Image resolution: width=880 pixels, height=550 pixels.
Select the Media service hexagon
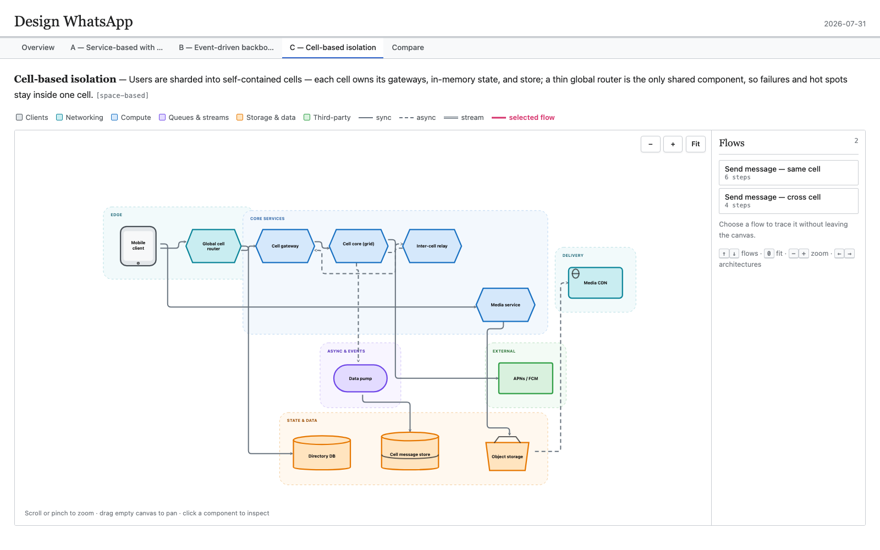505,305
